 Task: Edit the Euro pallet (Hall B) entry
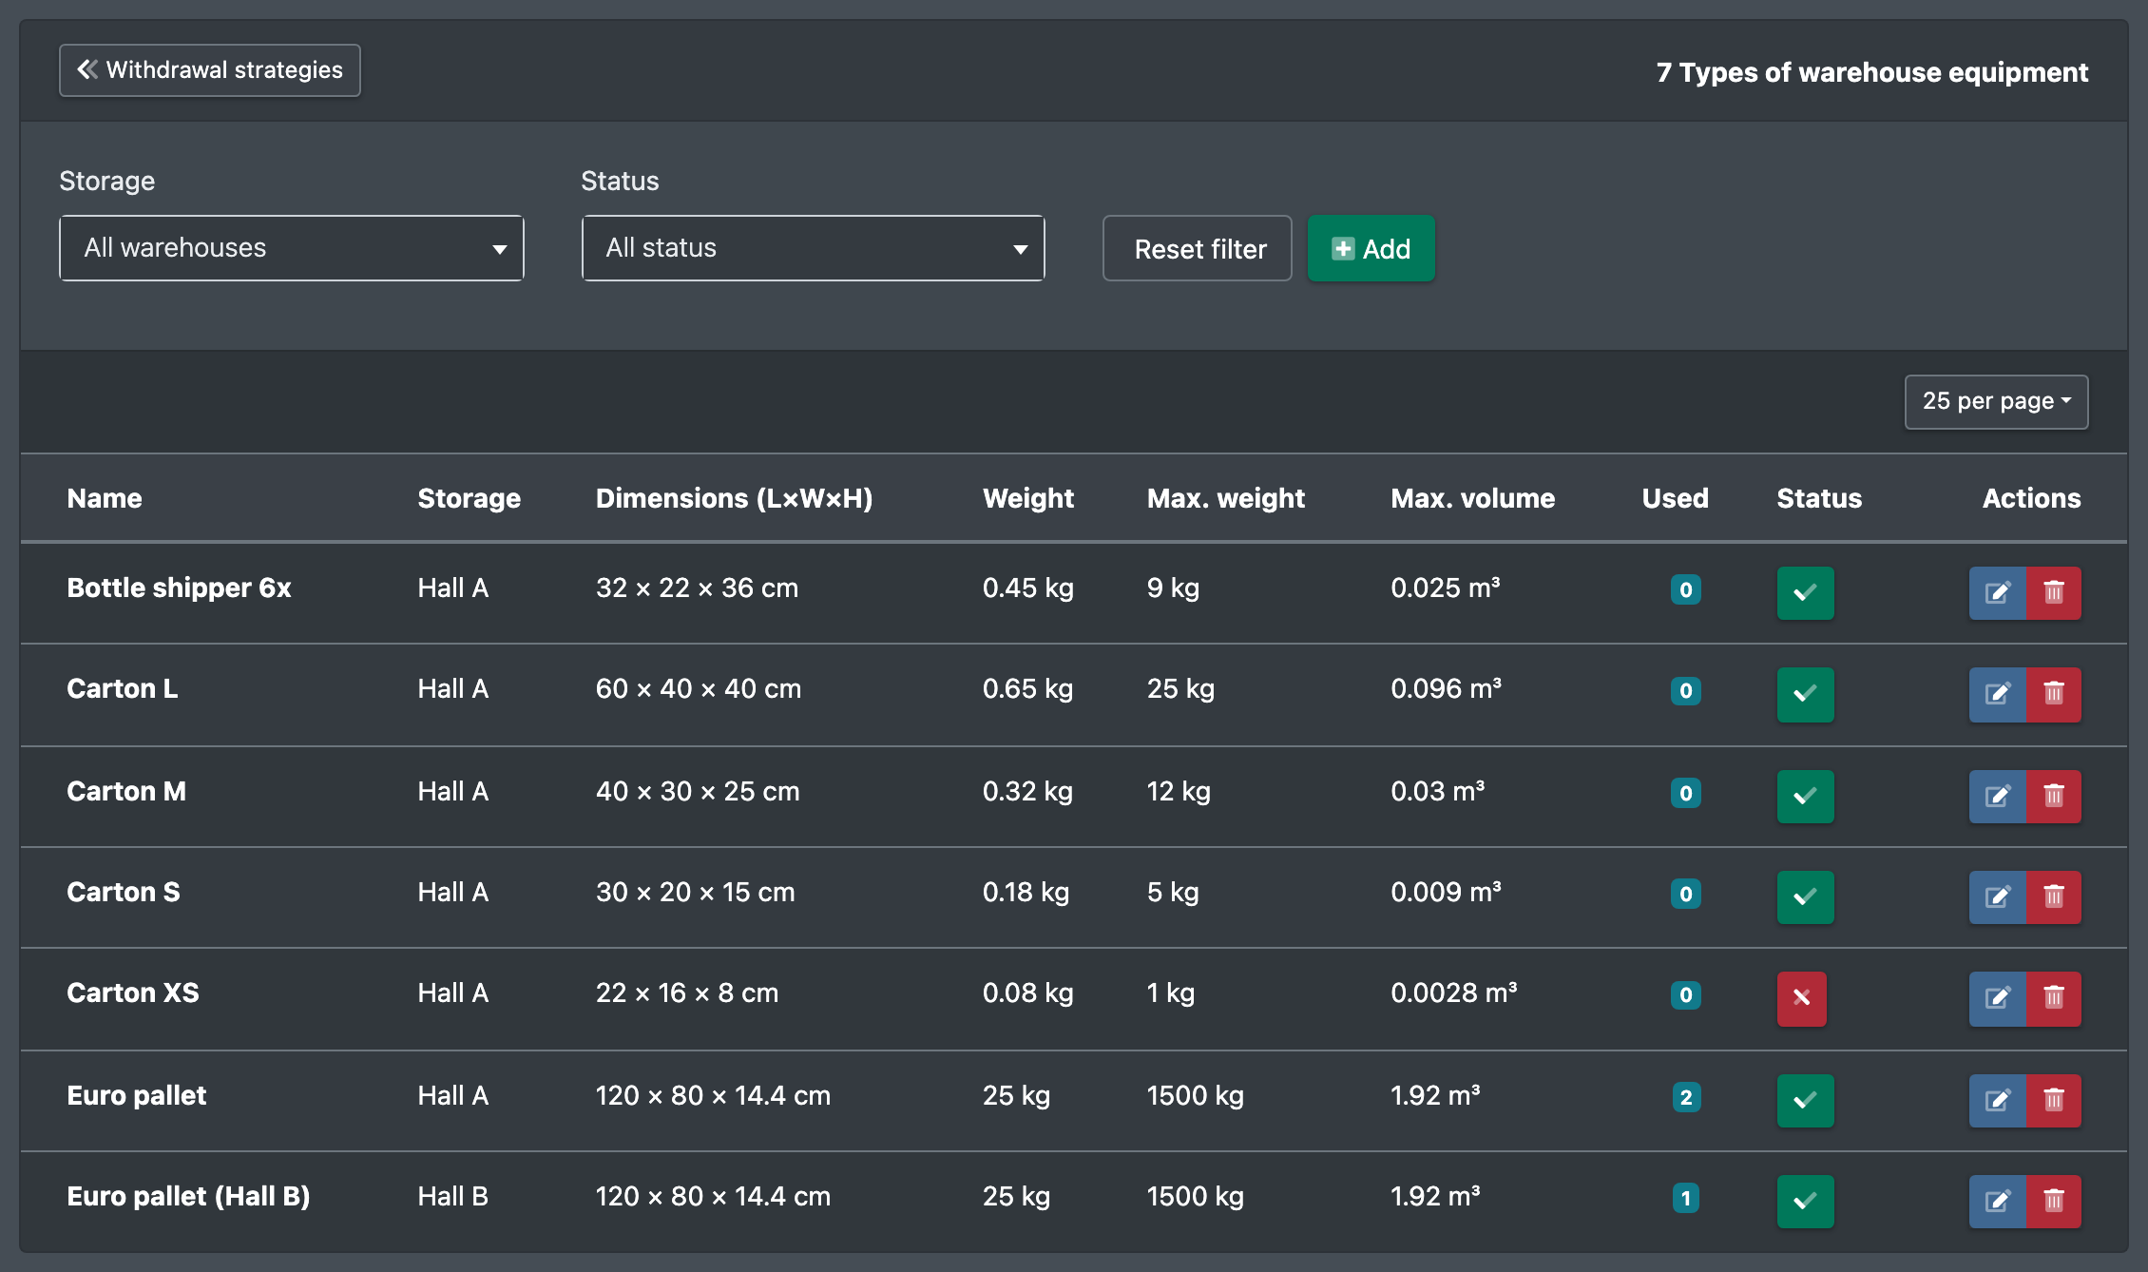(x=1997, y=1202)
